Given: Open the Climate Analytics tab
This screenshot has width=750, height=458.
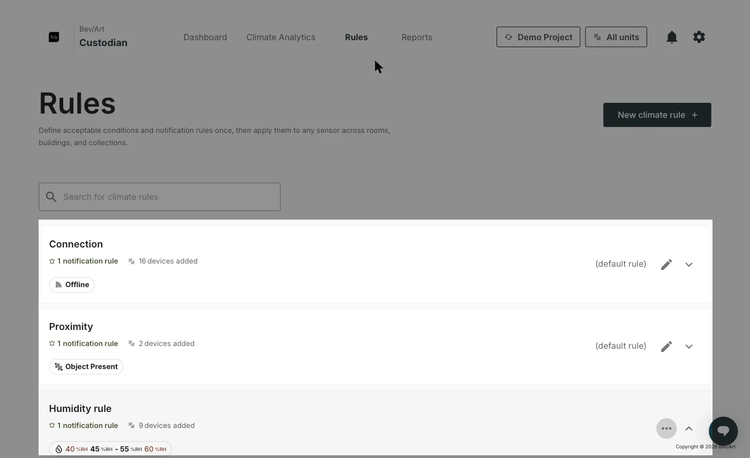Looking at the screenshot, I should click(281, 37).
